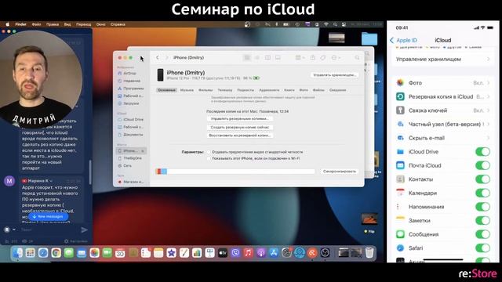Toggle Safari switch in iCloud settings
The image size is (502, 282).
tap(482, 248)
